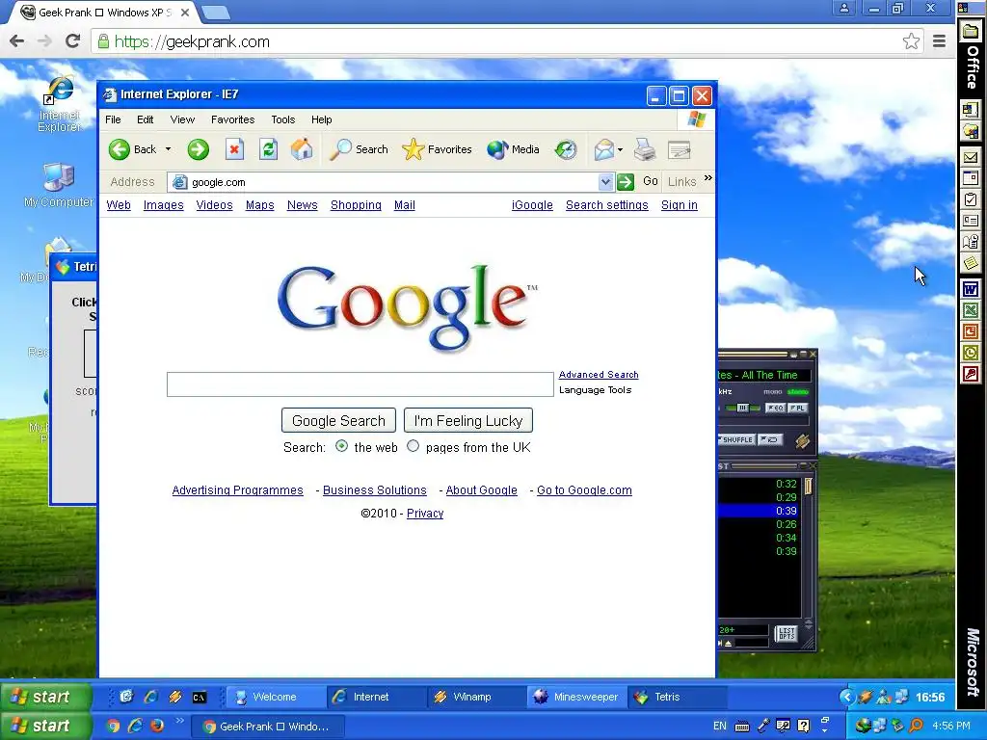Image resolution: width=987 pixels, height=740 pixels.
Task: Open the IE address bar dropdown arrow
Action: click(605, 182)
